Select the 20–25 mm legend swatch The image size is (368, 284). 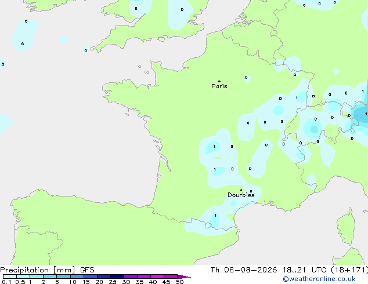coord(104,276)
